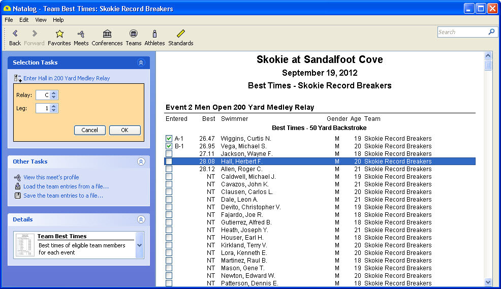Open the File menu
Viewport: 501px width, 289px height.
[9, 20]
